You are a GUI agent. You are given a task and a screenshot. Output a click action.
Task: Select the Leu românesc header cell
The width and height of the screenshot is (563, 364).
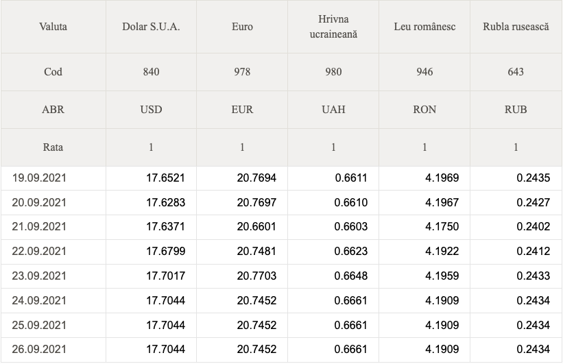pyautogui.click(x=424, y=27)
